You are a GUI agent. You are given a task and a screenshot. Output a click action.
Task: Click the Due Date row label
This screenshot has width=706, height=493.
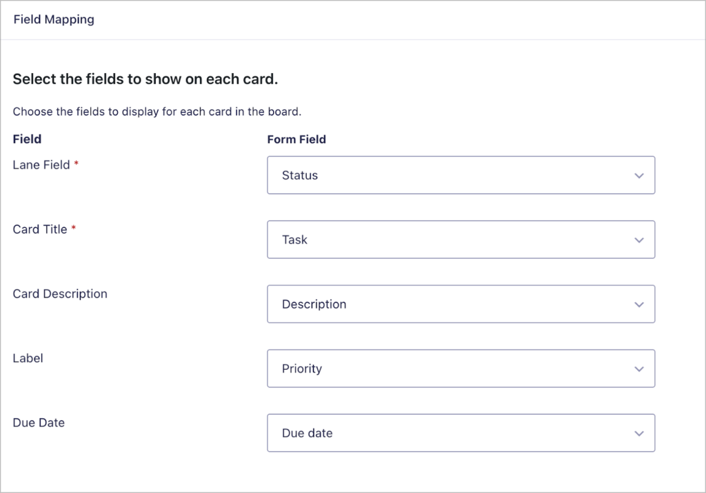click(39, 422)
